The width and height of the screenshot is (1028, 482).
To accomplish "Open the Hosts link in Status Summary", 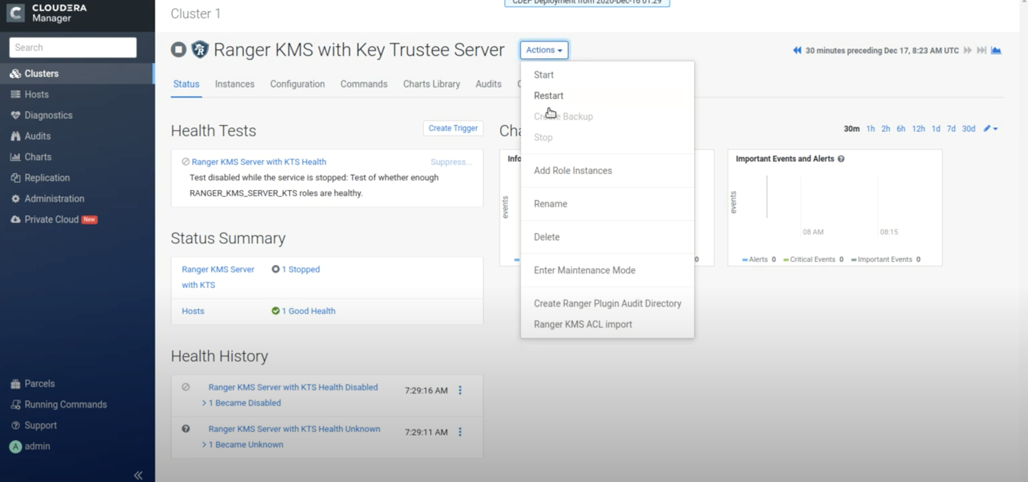I will click(193, 311).
